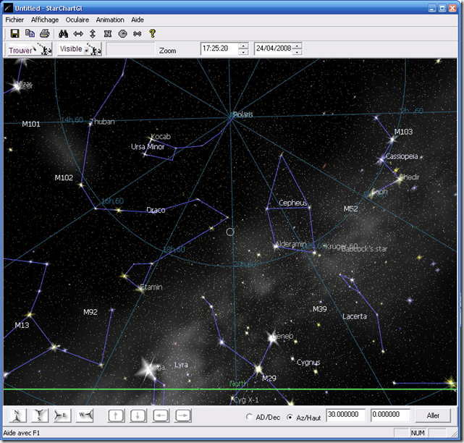Click the Lyra constellation label

[181, 365]
